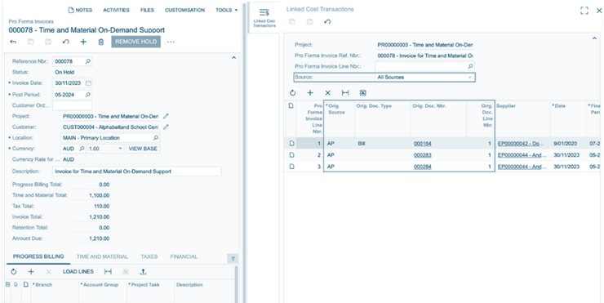Click the invoice Description field
The height and width of the screenshot is (303, 604).
[x=137, y=172]
